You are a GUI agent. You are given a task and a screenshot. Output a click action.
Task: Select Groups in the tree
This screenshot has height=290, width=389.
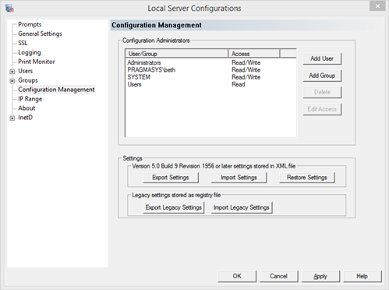click(x=28, y=80)
